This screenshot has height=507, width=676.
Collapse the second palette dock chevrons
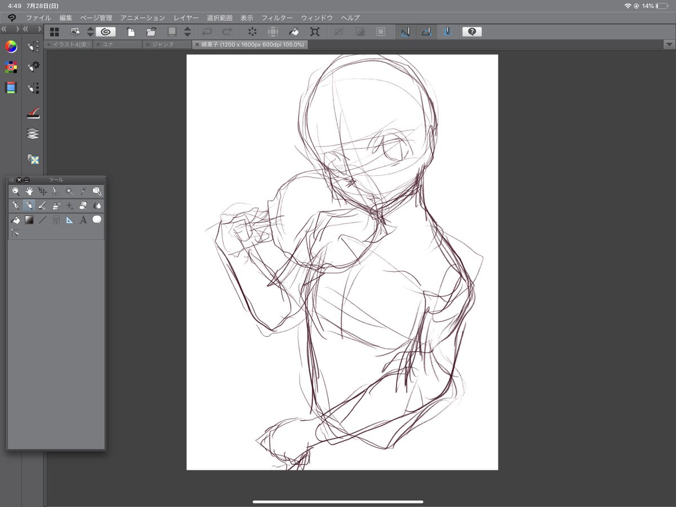[26, 28]
